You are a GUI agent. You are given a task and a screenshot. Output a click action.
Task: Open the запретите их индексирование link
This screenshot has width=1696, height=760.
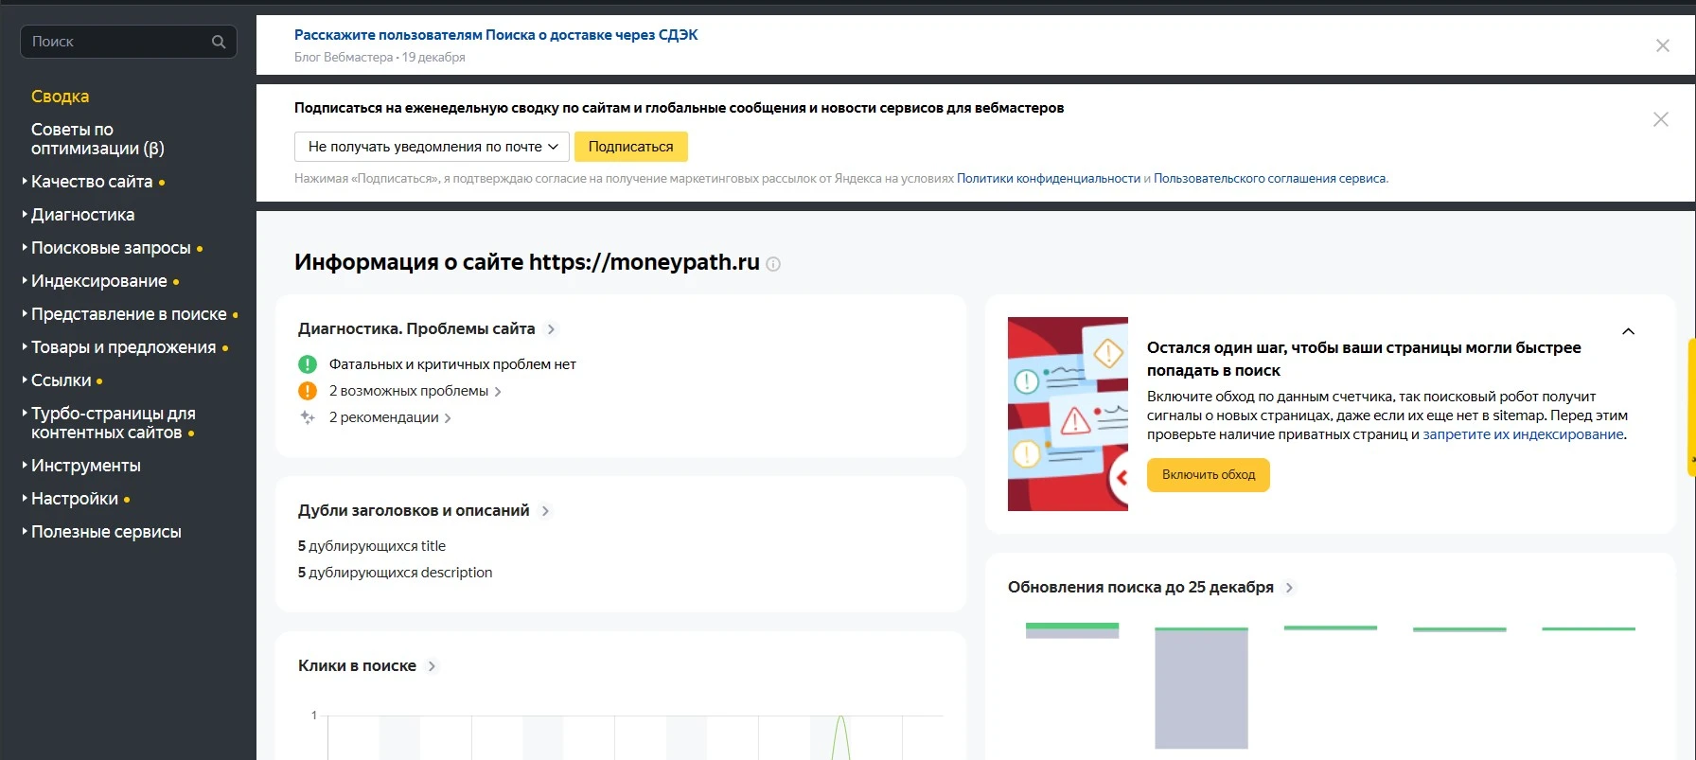coord(1523,434)
